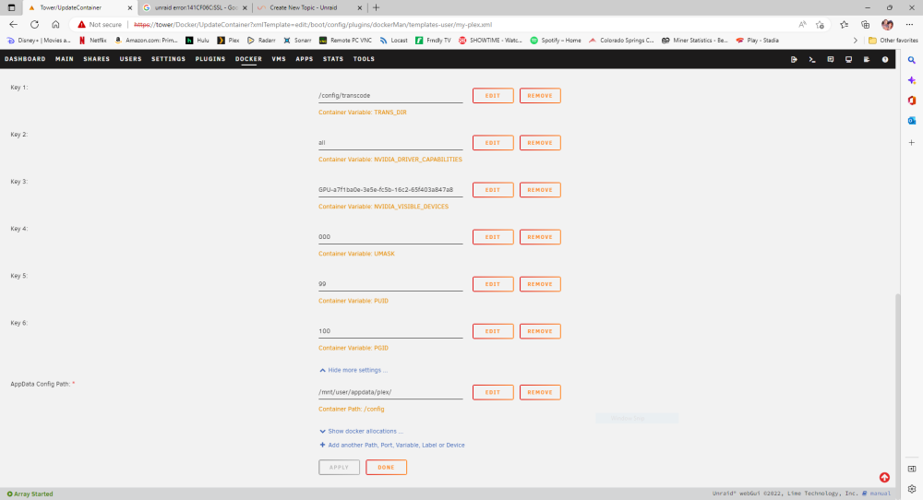Click the add to favorites star icon

(820, 25)
